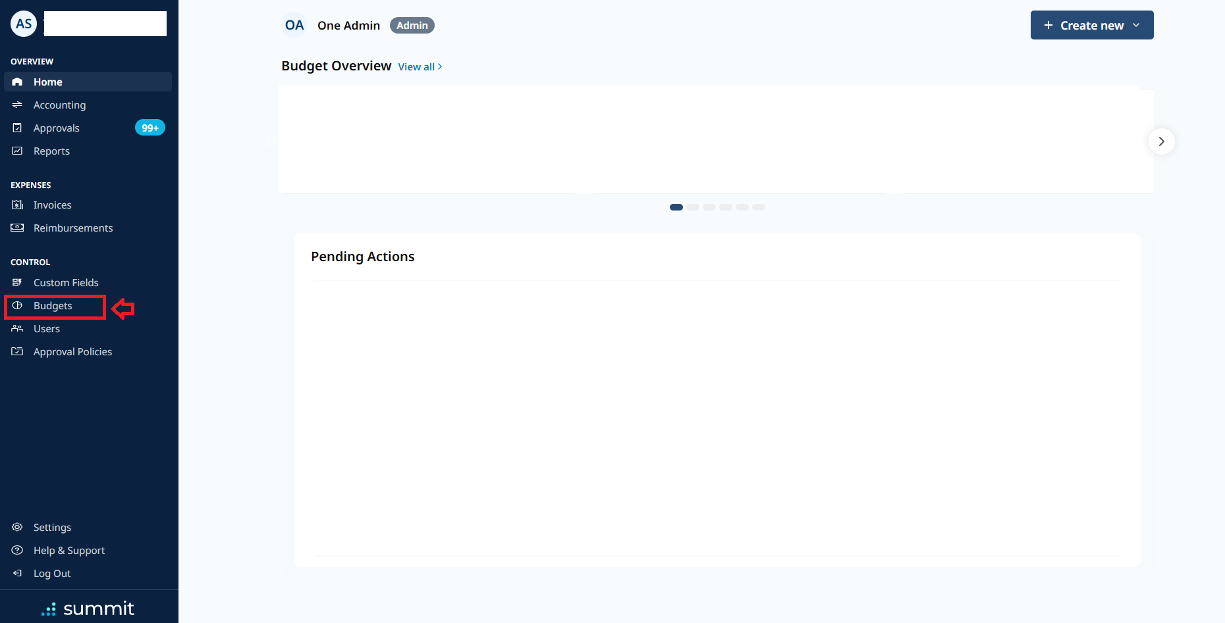Open the Users page
This screenshot has width=1225, height=623.
coord(88,328)
